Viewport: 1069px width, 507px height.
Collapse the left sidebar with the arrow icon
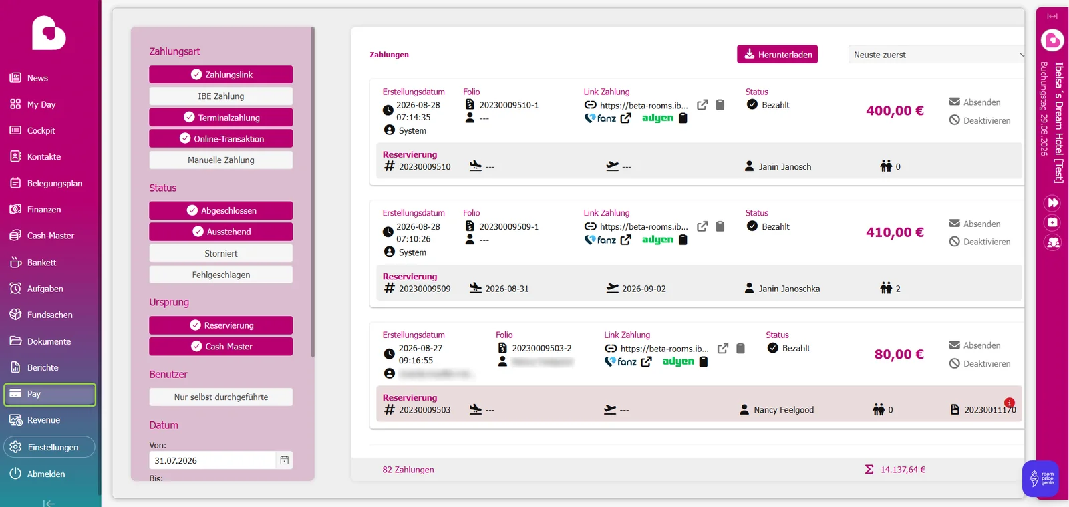click(x=49, y=503)
